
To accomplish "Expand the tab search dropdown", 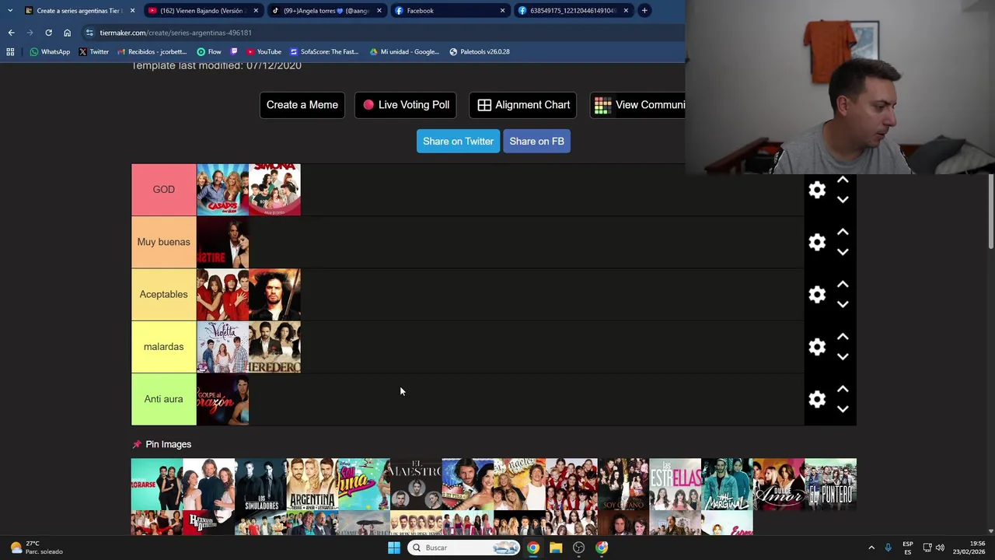I will [10, 11].
